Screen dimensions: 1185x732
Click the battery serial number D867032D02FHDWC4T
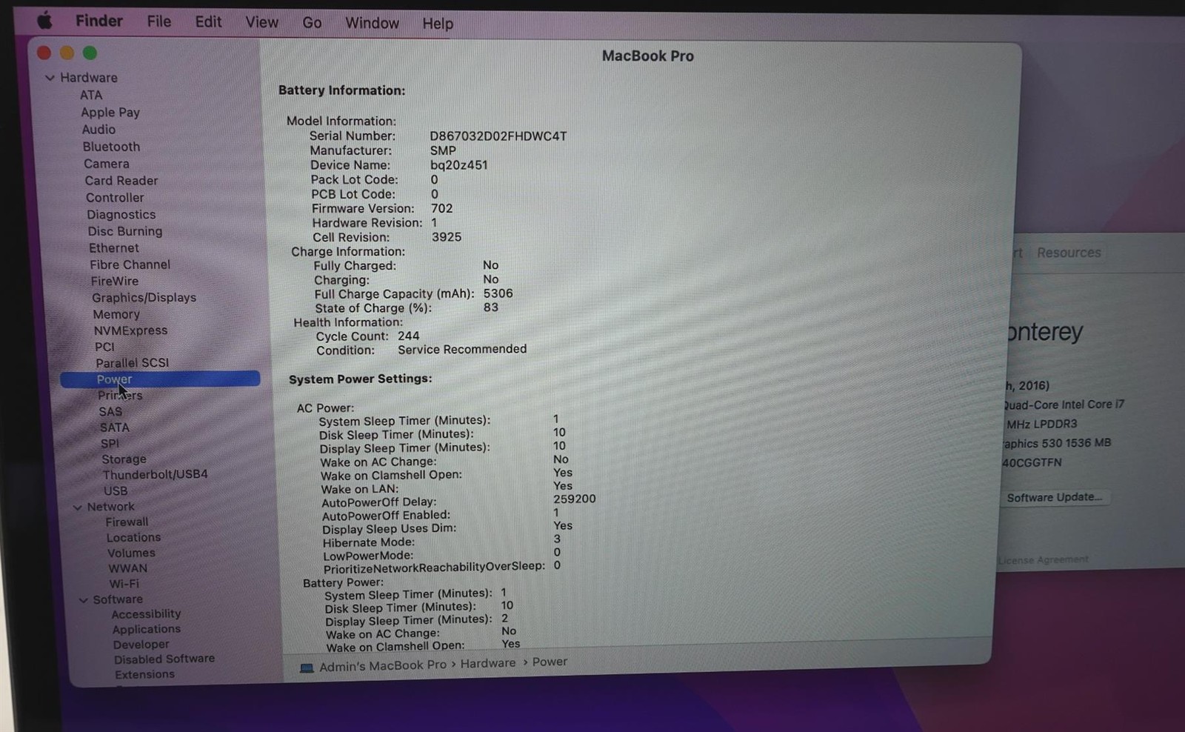pos(498,136)
